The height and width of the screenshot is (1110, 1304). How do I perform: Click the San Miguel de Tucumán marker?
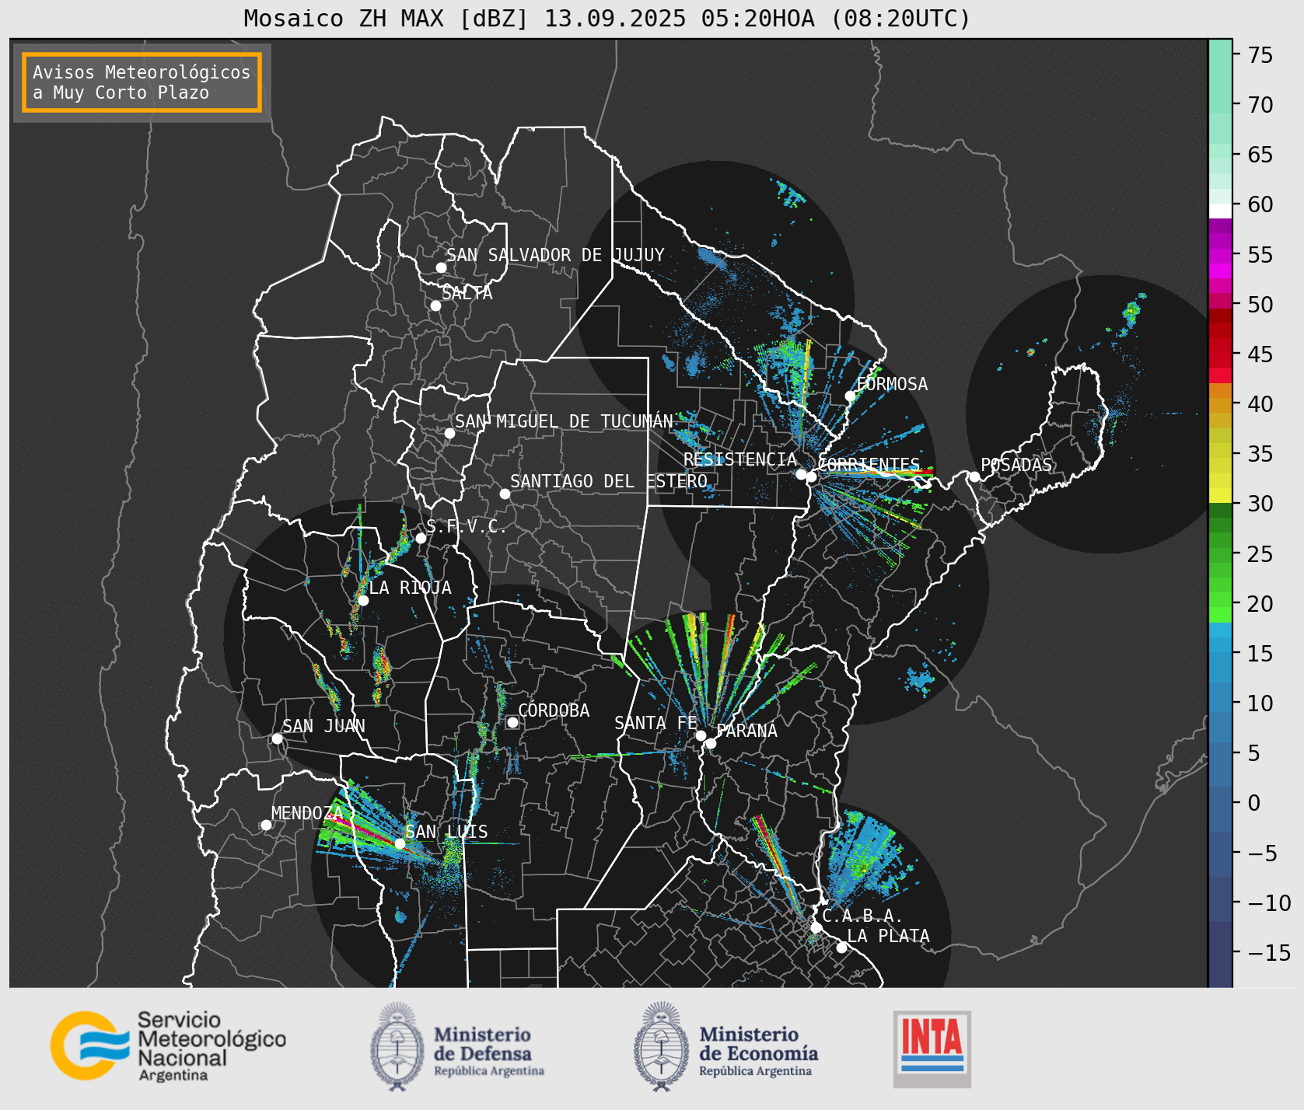pyautogui.click(x=449, y=433)
